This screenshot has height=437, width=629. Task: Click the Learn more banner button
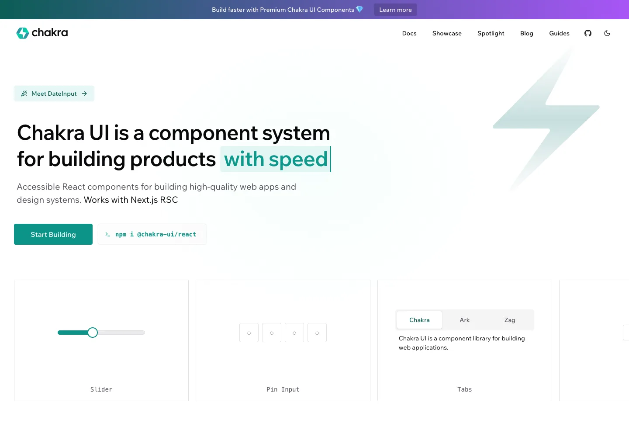point(395,10)
